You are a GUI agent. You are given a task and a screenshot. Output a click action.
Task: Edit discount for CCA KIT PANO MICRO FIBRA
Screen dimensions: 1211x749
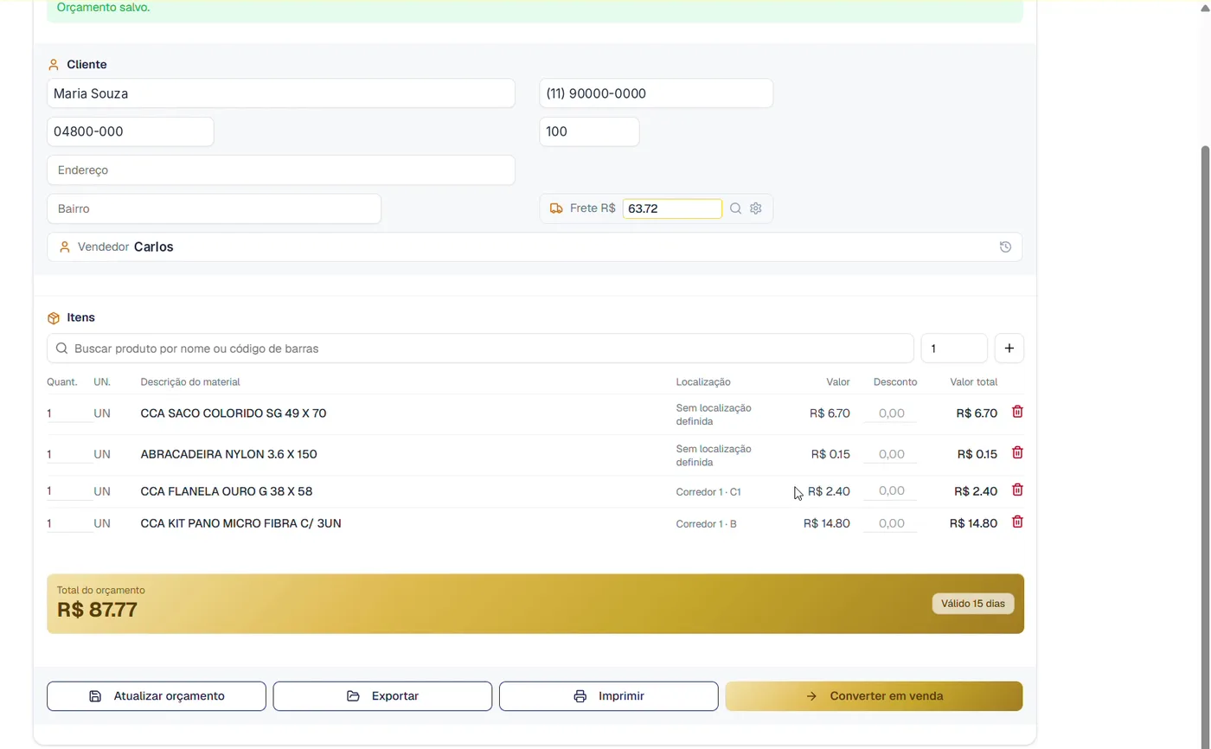(x=891, y=523)
